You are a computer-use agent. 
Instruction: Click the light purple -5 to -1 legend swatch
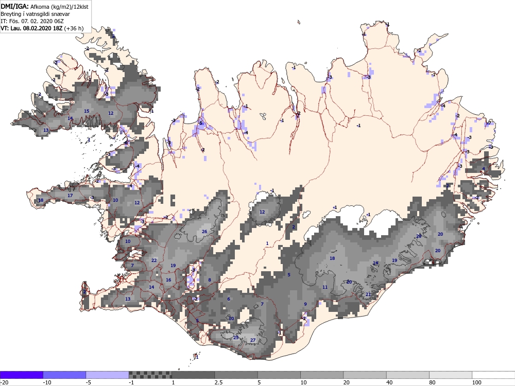[108, 375]
